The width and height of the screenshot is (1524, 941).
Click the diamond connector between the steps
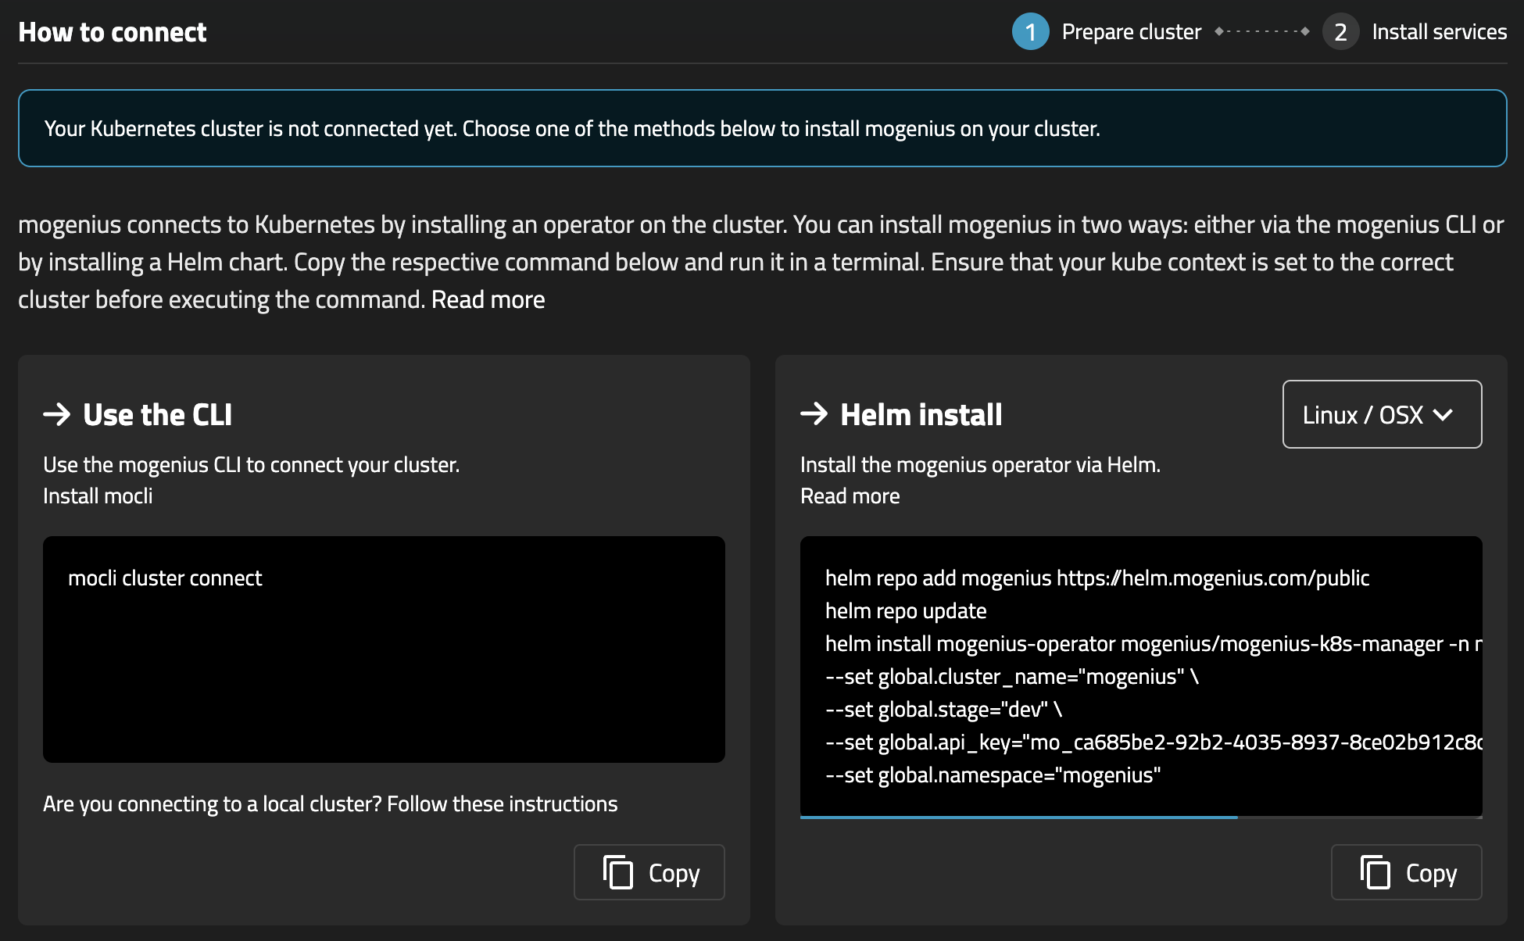pos(1261,31)
